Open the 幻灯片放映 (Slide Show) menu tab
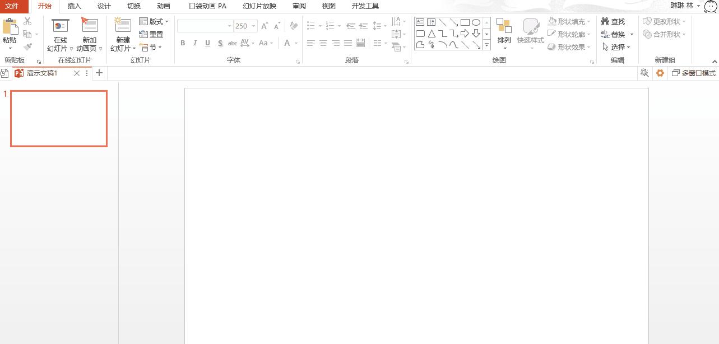 point(258,6)
